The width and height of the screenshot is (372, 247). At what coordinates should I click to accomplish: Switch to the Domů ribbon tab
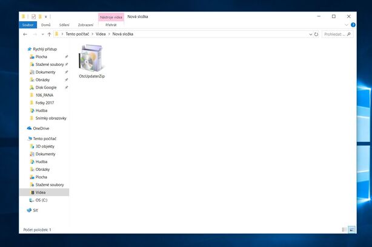(46, 25)
